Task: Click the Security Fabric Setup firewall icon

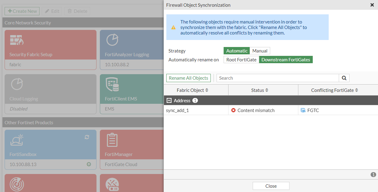Action: point(17,40)
